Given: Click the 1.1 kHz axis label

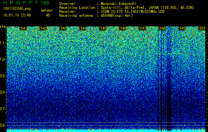Looking at the screenshot, I should click(3, 43).
